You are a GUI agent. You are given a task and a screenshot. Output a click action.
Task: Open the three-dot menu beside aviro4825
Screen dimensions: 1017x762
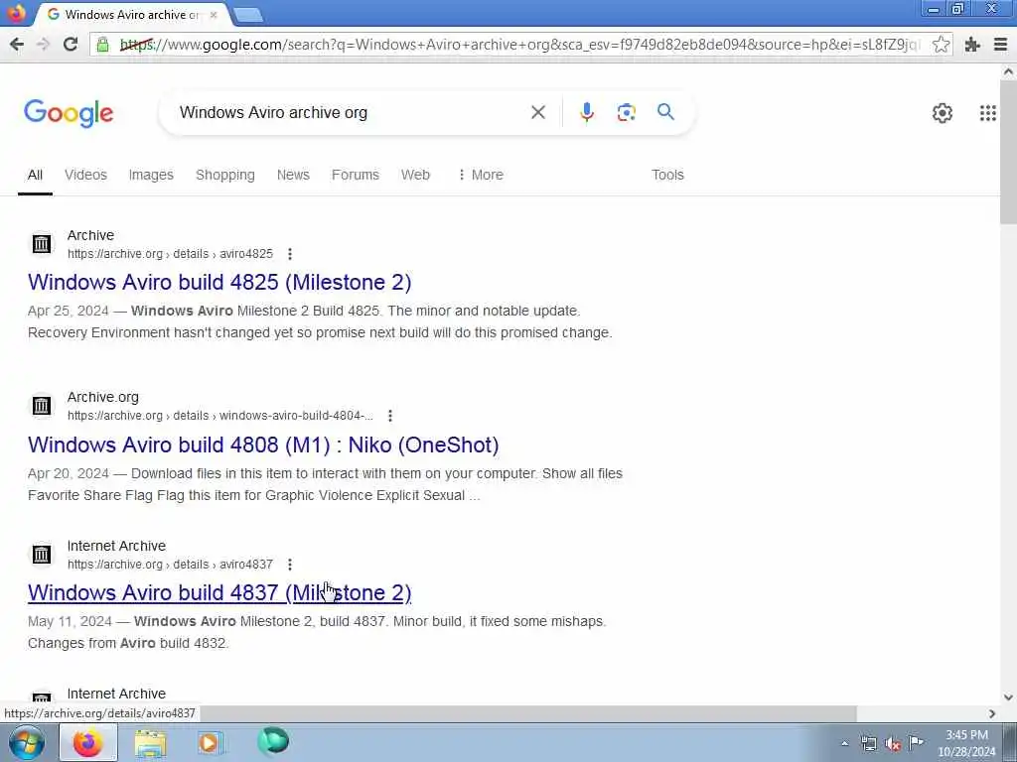pos(290,254)
